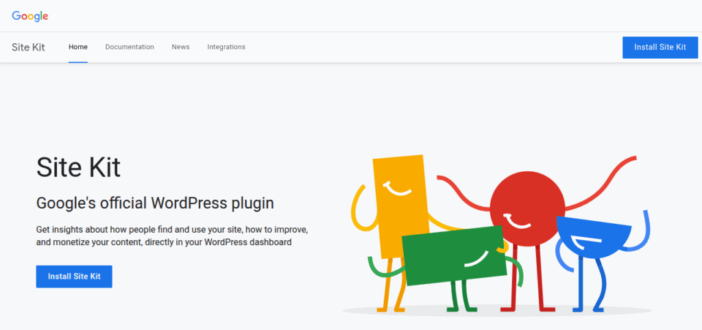The image size is (702, 330).
Task: Click the "Get insights about how people find" paragraph
Action: [172, 236]
